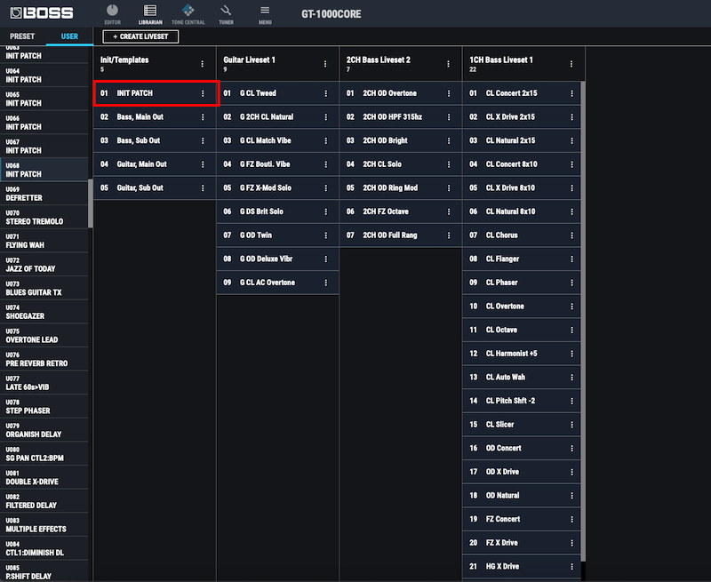Open three-dot menu for CL Slicer
711x582 pixels.
(x=571, y=425)
